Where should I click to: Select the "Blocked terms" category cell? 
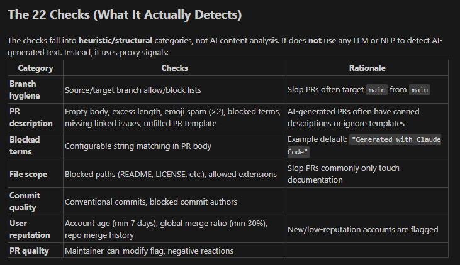pos(25,145)
